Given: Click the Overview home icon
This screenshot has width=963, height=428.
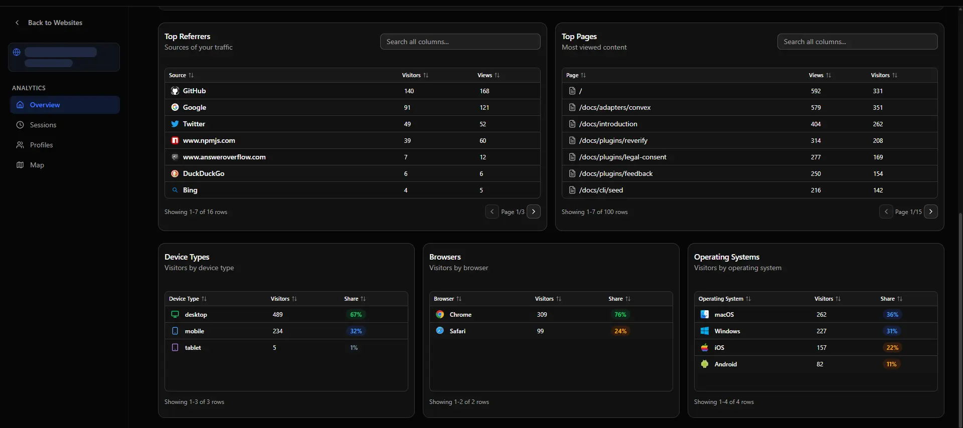Looking at the screenshot, I should [x=20, y=105].
